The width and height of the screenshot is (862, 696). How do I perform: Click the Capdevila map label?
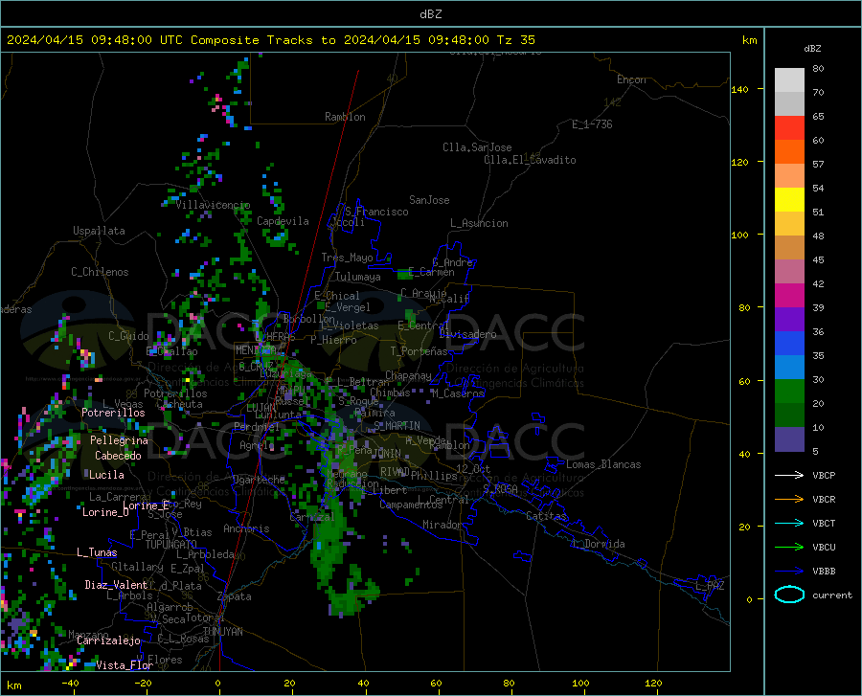(x=283, y=221)
